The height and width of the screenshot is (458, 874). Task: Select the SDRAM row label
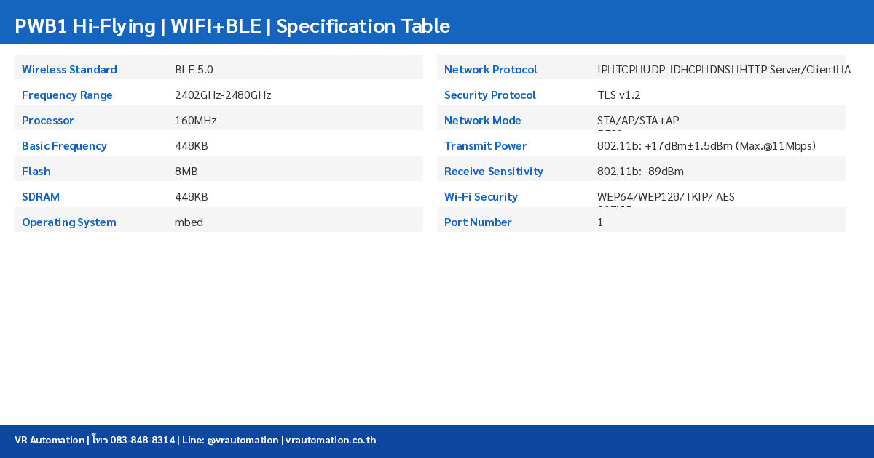point(41,197)
